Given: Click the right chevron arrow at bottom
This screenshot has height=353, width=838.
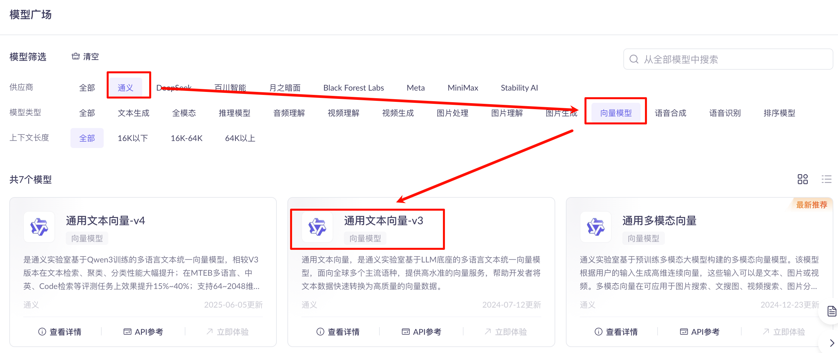Looking at the screenshot, I should 832,343.
